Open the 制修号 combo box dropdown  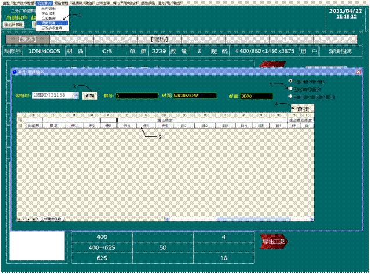click(x=76, y=96)
